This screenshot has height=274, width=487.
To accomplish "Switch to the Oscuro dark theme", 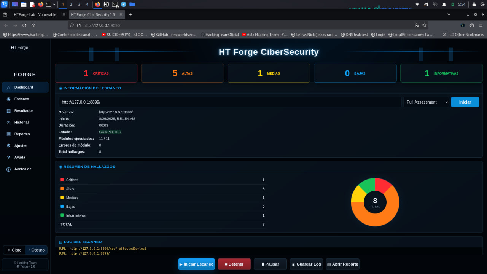I will point(37,250).
